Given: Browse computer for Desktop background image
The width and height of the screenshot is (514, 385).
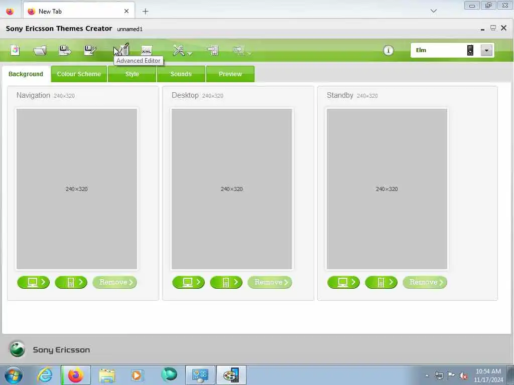Looking at the screenshot, I should (x=189, y=282).
